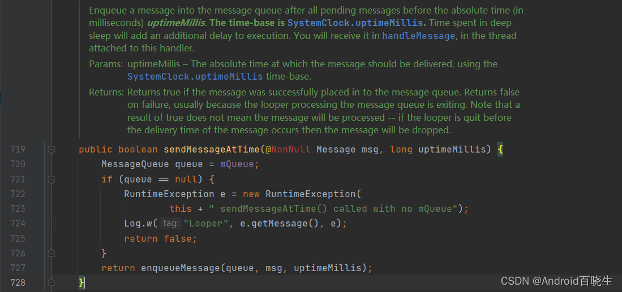Viewport: 622px width, 292px height.
Task: Click the 'Returns:' label in the documentation
Action: pyautogui.click(x=107, y=93)
